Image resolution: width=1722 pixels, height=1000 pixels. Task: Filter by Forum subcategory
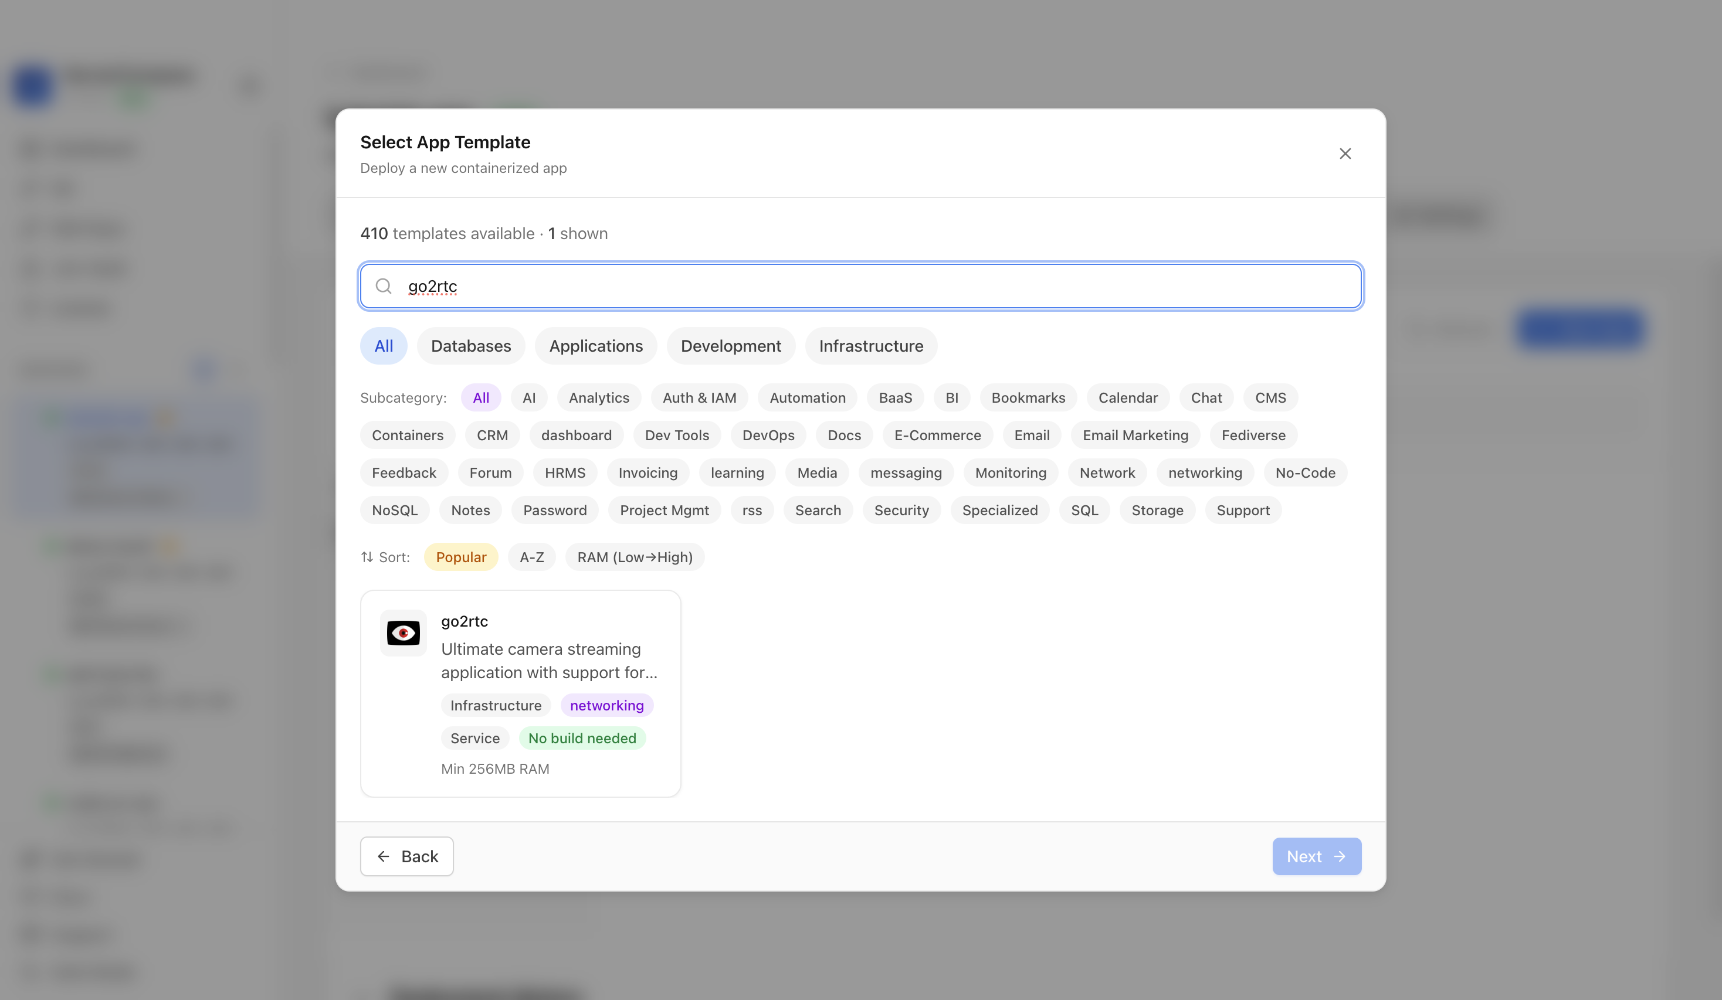[x=490, y=472]
